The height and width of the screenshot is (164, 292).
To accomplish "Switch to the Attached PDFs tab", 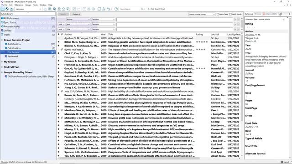I will pos(270,14).
